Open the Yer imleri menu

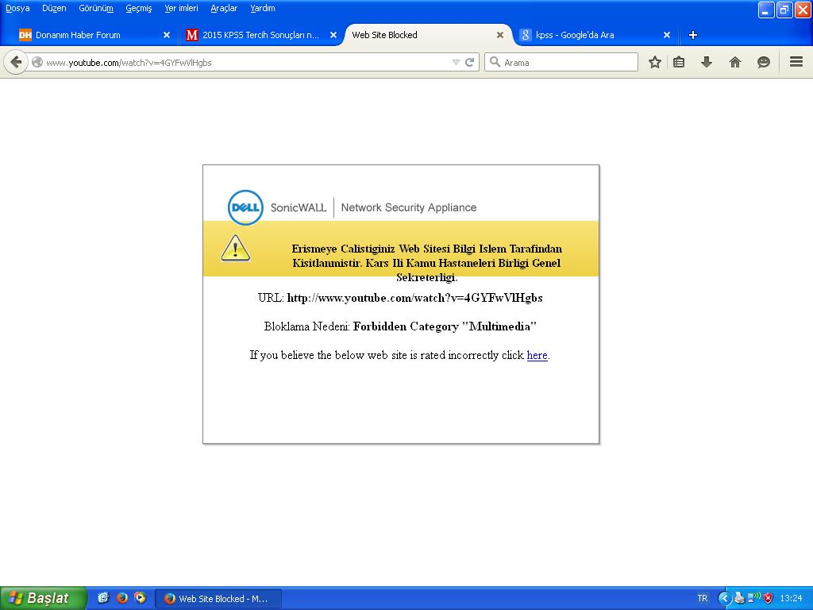(182, 8)
